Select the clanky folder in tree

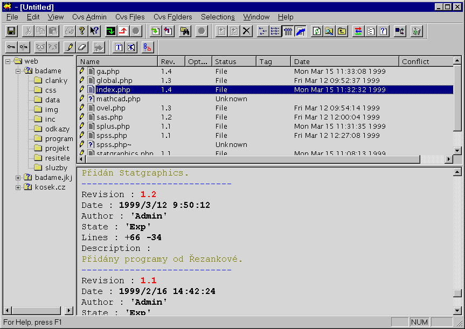(x=56, y=81)
